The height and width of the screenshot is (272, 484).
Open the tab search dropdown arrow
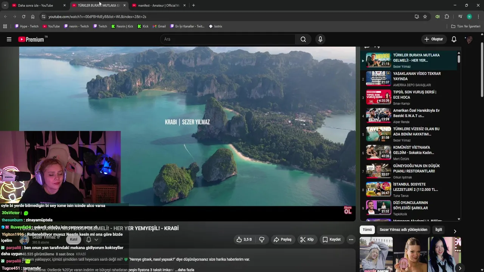[x=5, y=5]
